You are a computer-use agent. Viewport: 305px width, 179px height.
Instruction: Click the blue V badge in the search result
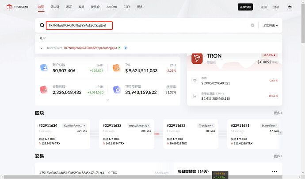126,48
